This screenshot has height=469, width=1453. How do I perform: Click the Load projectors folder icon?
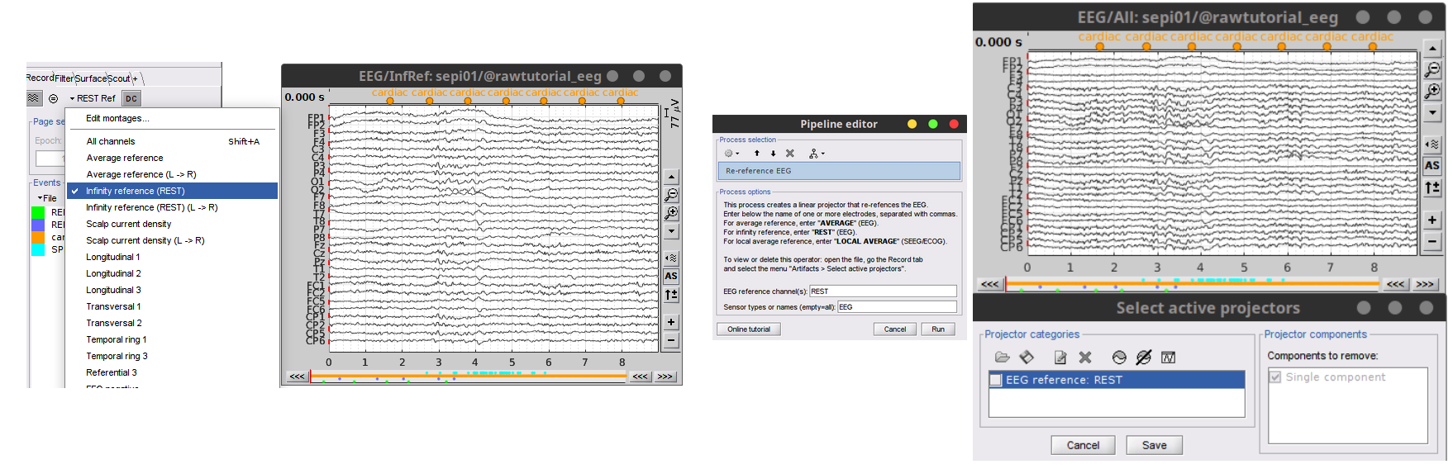click(1002, 358)
